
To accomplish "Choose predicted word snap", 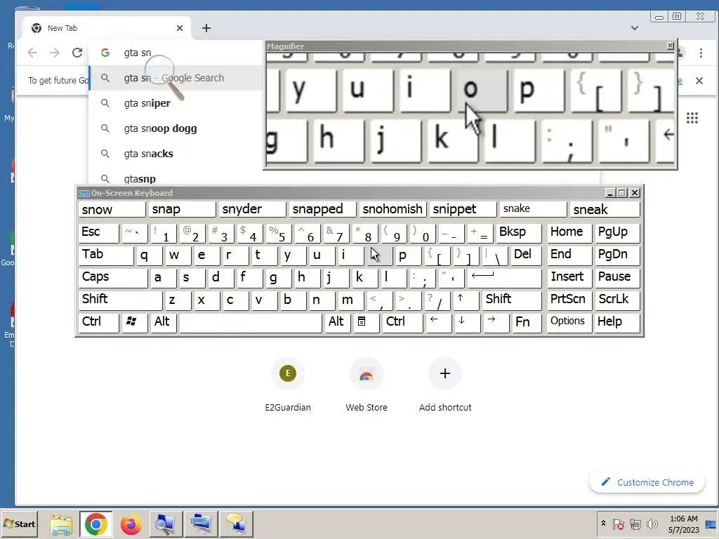I will coord(183,209).
